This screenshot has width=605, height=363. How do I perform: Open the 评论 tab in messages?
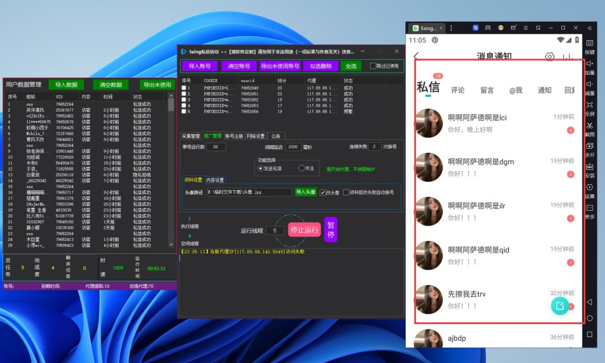458,90
